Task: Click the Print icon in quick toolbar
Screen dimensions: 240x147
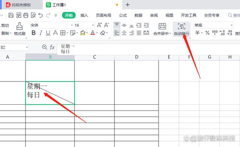Action: pos(26,15)
